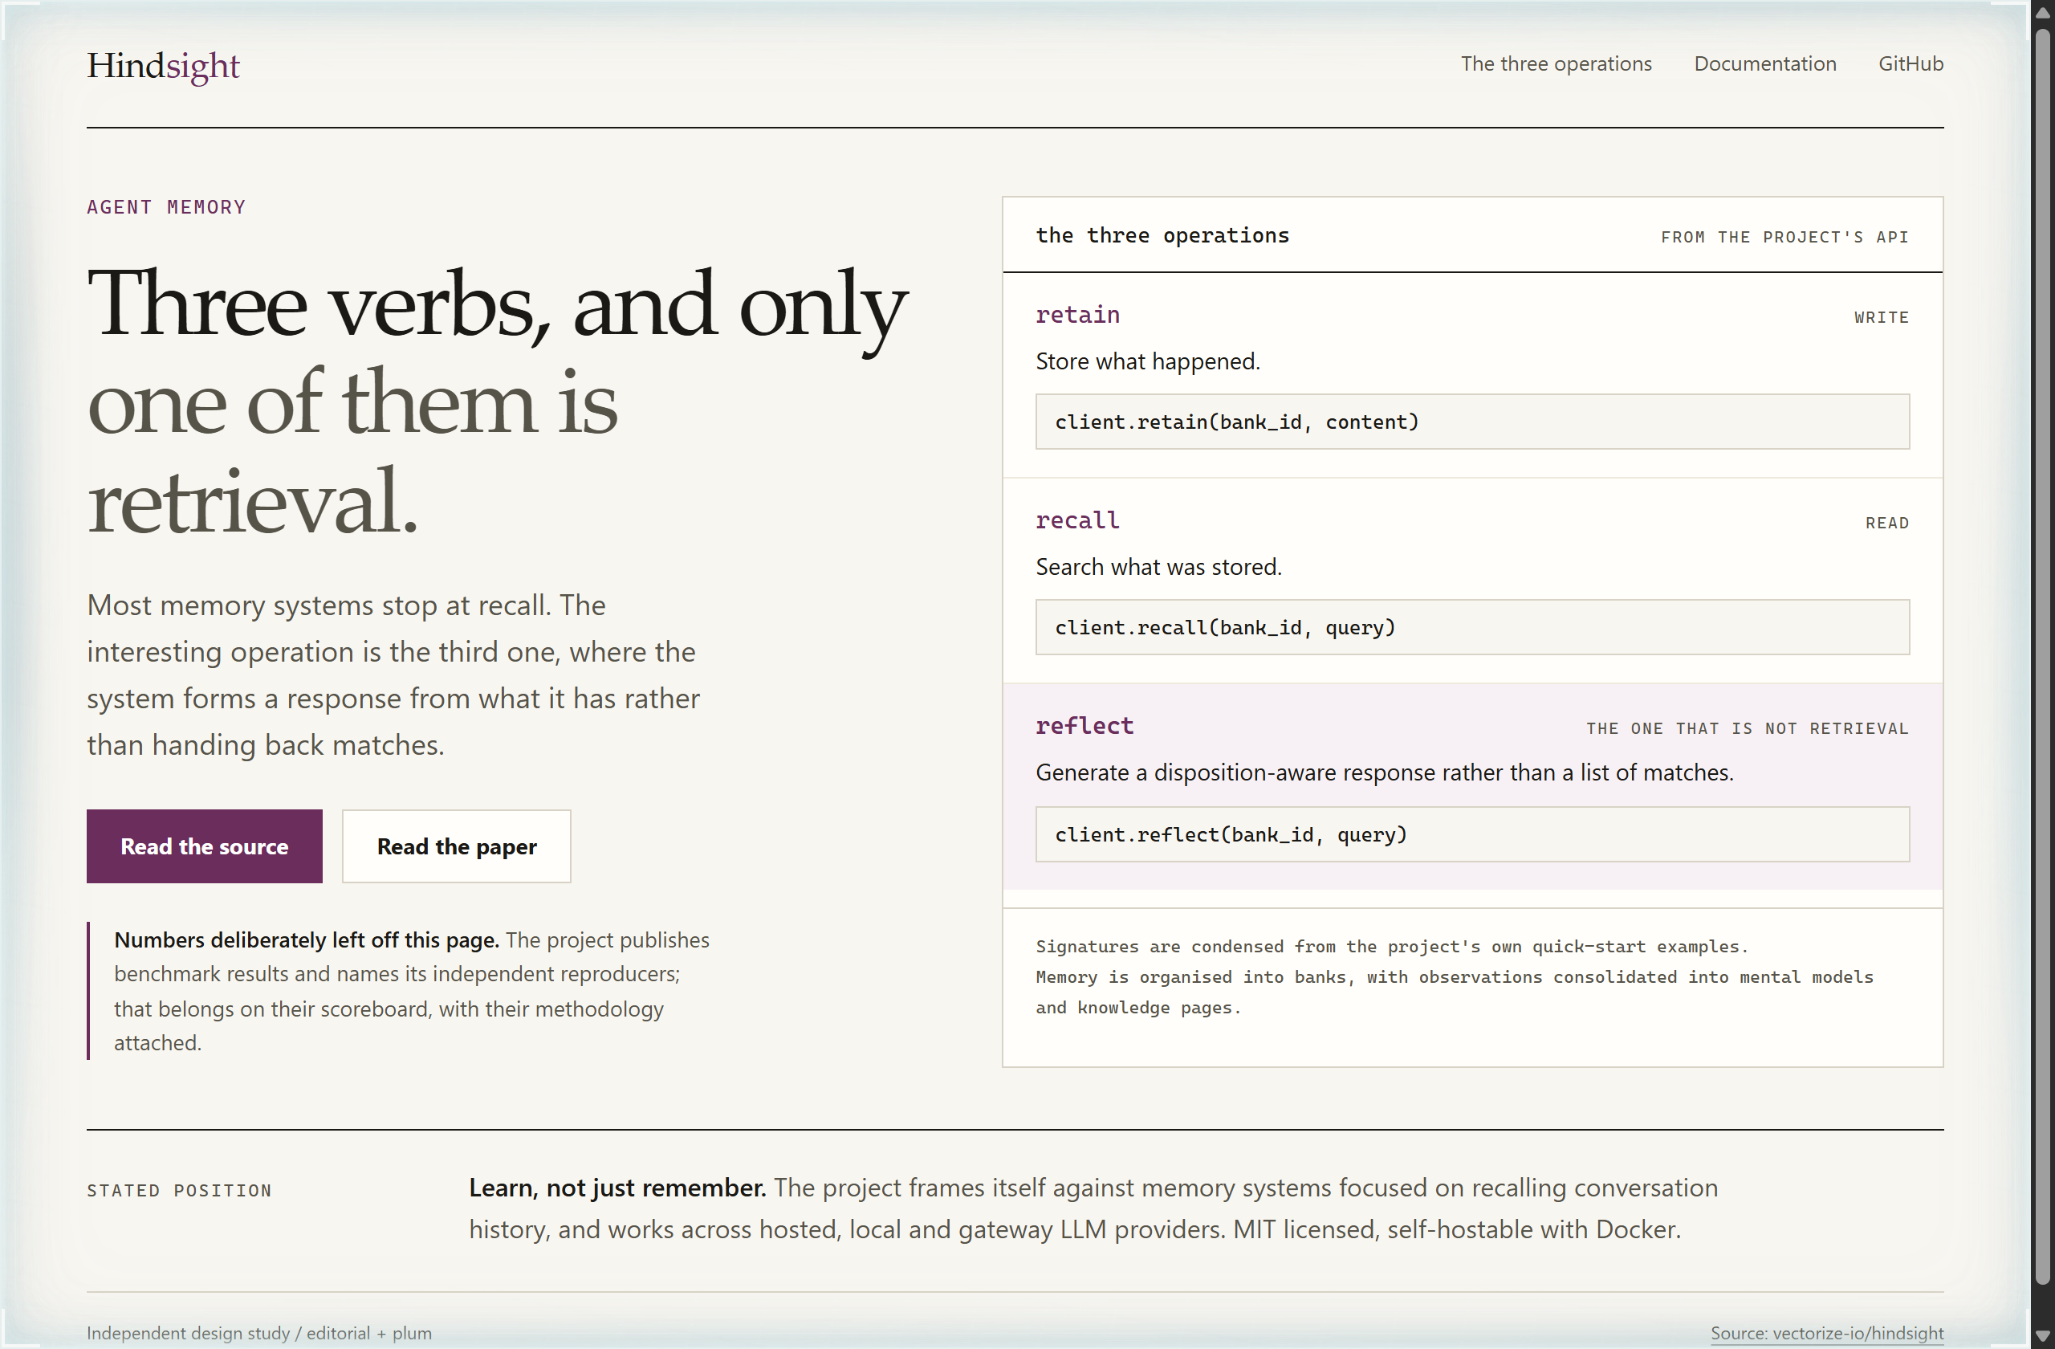This screenshot has width=2055, height=1349.
Task: Click the 'Read the source' button
Action: (205, 846)
